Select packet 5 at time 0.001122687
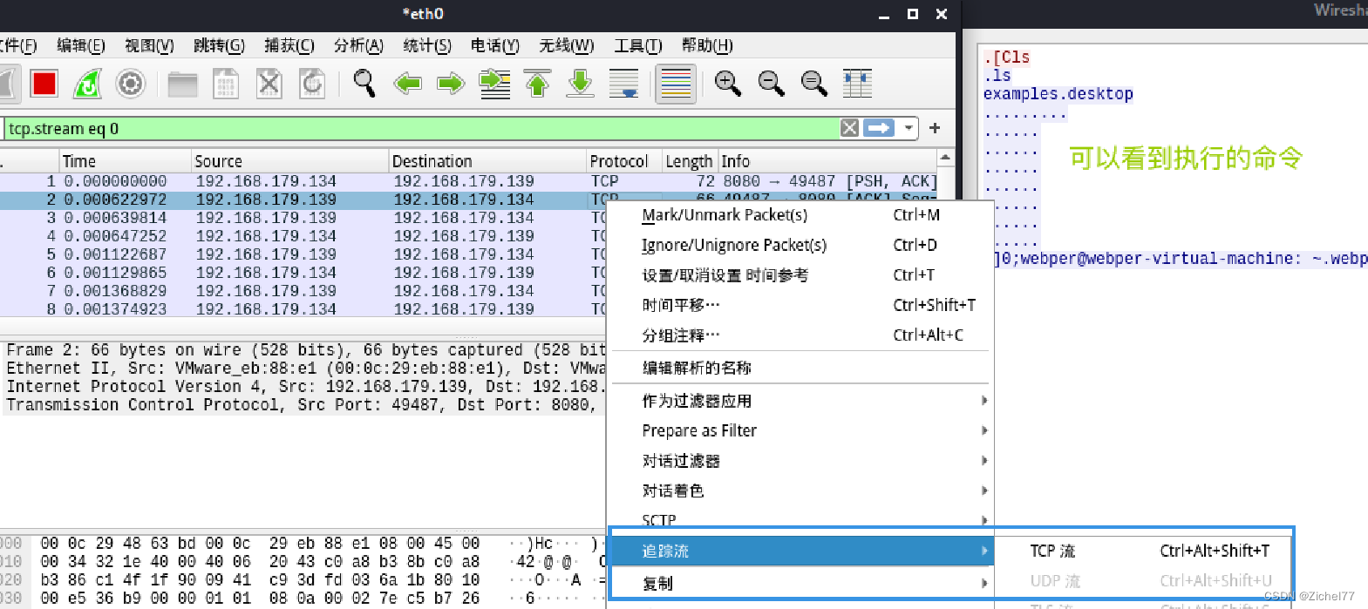Image resolution: width=1368 pixels, height=609 pixels. click(303, 254)
